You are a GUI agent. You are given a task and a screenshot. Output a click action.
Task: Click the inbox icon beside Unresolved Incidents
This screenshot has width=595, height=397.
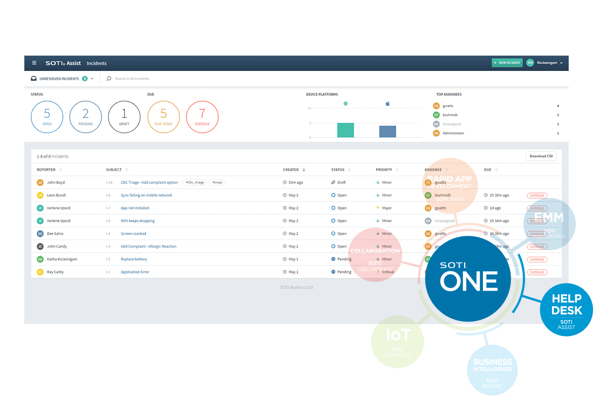click(33, 78)
